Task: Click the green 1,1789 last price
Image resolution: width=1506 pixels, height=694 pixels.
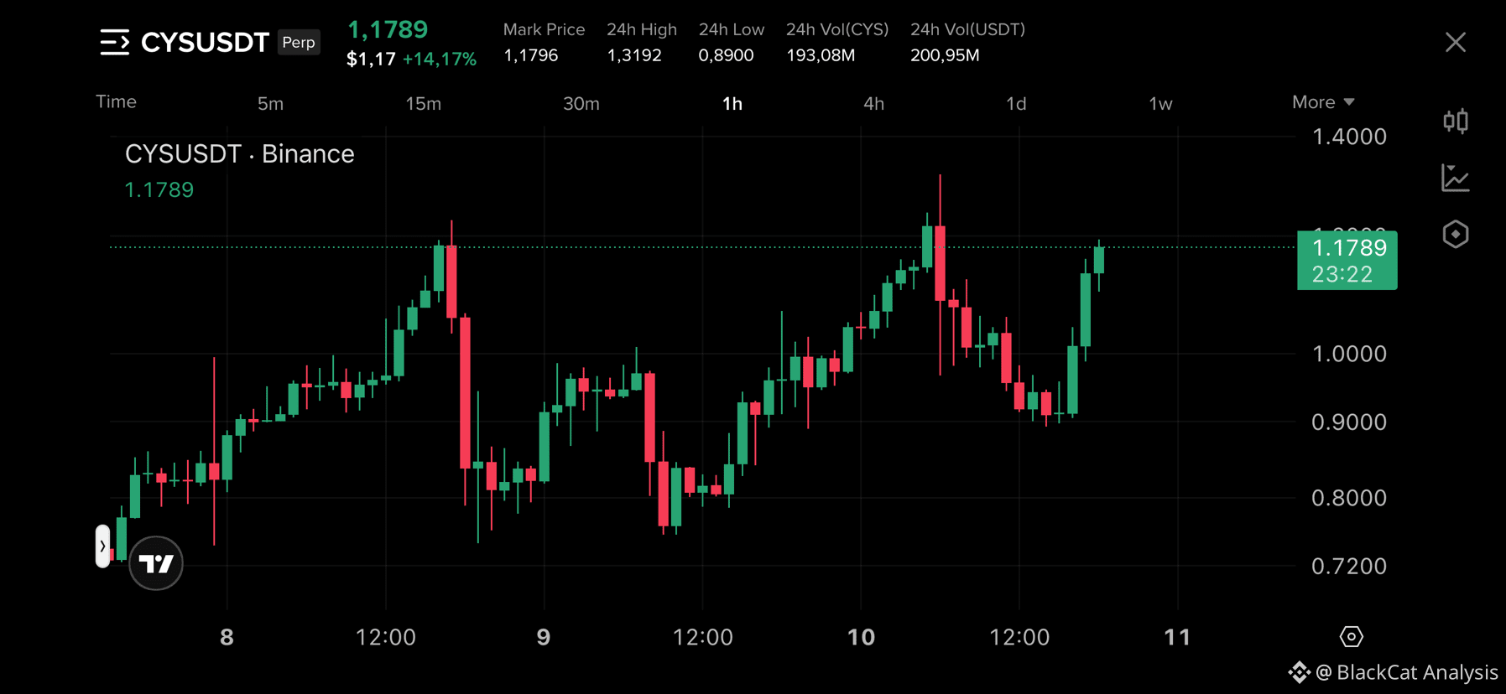Action: (388, 29)
